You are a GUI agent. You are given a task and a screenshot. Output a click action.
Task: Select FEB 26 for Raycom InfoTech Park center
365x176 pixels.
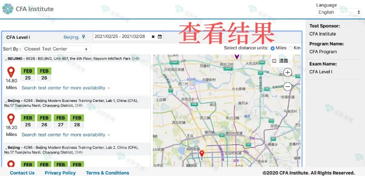pyautogui.click(x=44, y=74)
